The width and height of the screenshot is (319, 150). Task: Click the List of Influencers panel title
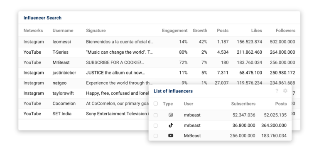pyautogui.click(x=173, y=91)
